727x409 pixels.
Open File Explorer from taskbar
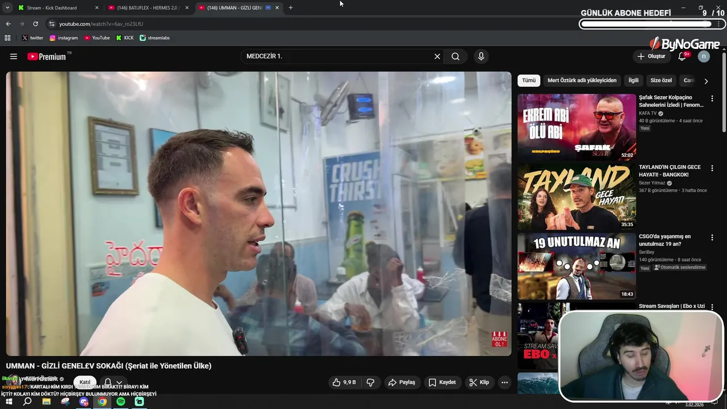(x=47, y=402)
